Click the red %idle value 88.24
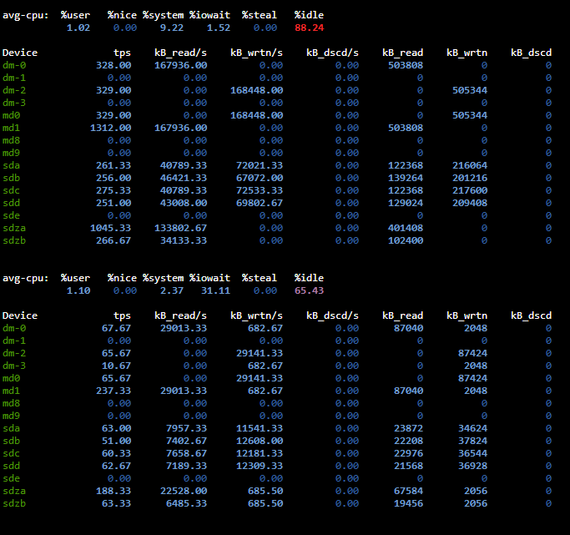The height and width of the screenshot is (535, 570). tap(309, 28)
